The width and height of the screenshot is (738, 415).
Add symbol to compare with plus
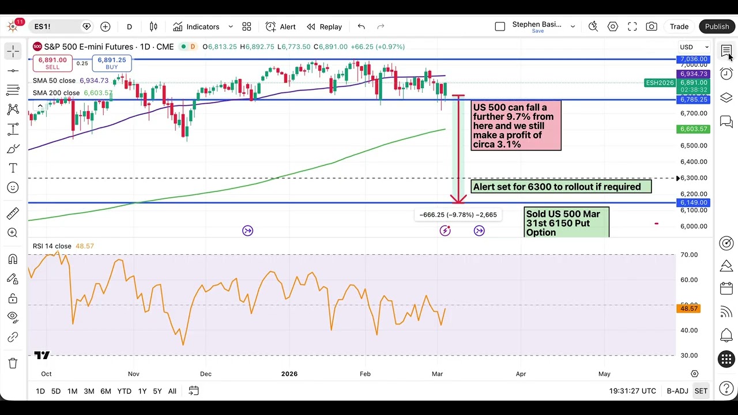pos(106,27)
